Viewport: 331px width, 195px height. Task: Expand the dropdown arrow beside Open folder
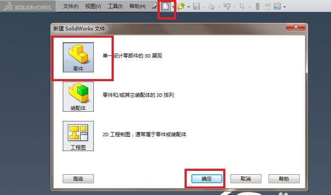click(188, 7)
